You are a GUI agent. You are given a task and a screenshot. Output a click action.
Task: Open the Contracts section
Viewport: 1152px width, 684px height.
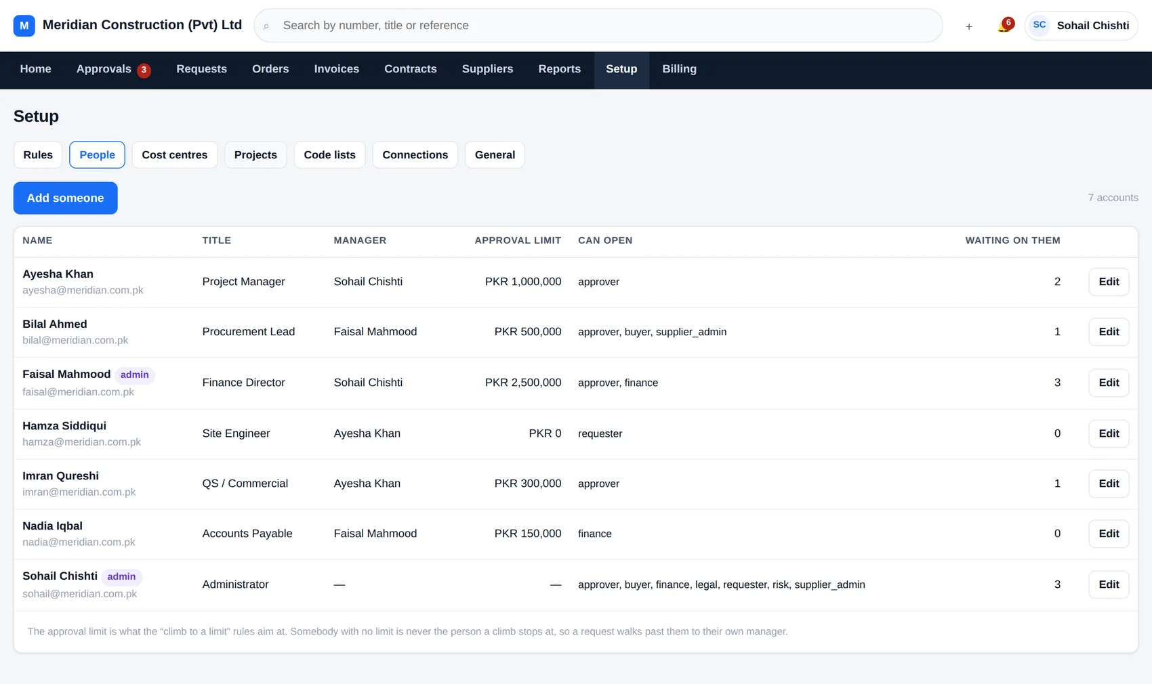[x=411, y=69]
